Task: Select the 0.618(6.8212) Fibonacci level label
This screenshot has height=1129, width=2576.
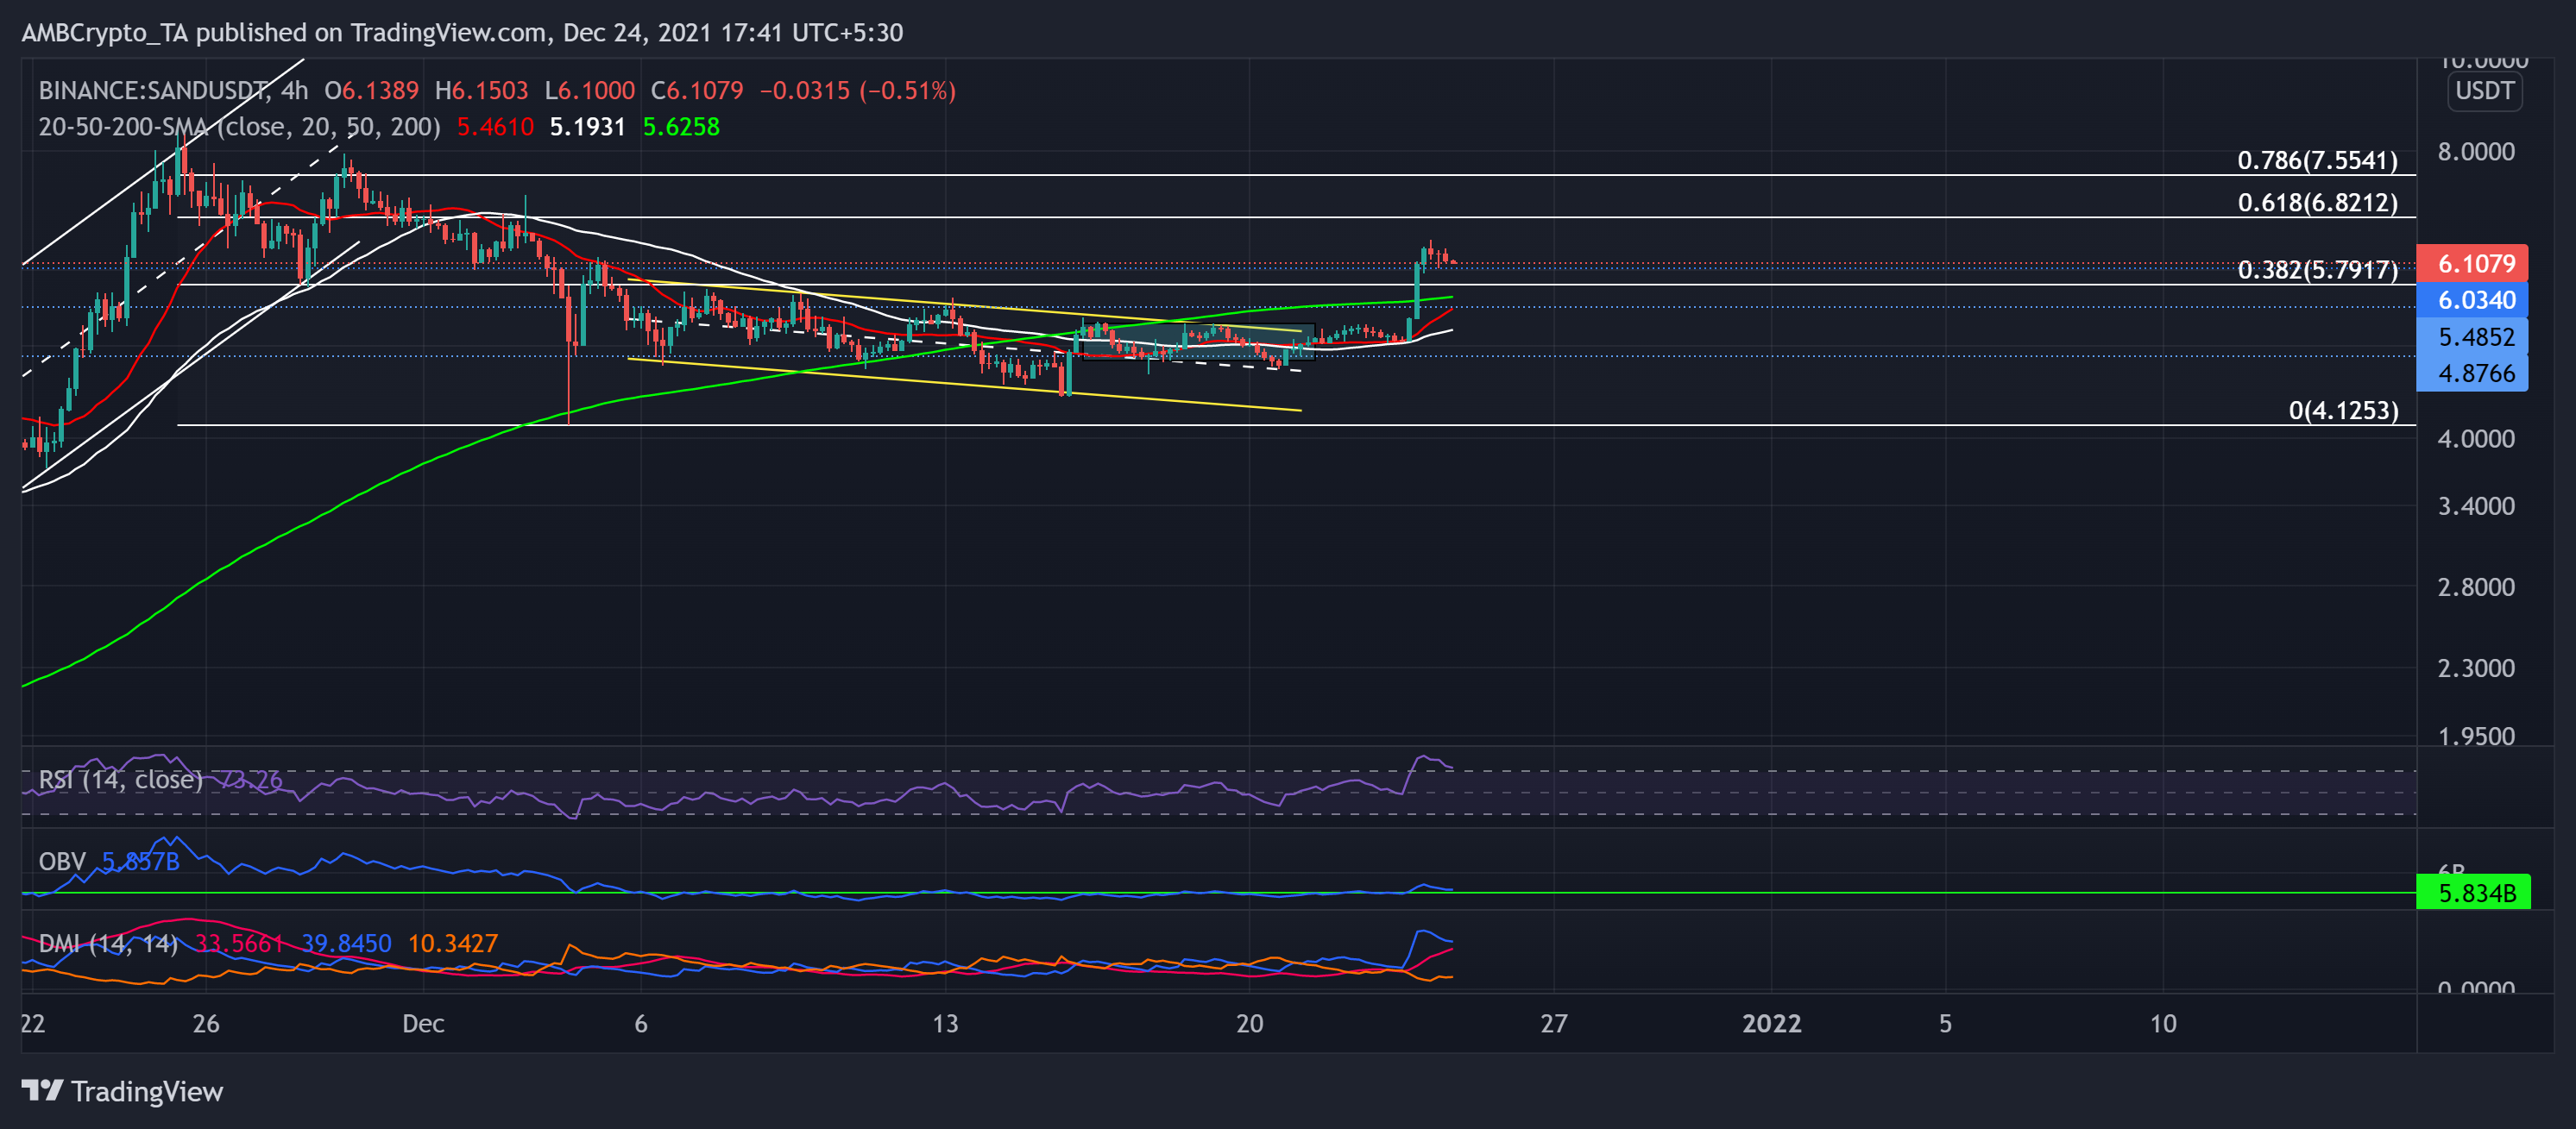Action: click(x=2316, y=203)
